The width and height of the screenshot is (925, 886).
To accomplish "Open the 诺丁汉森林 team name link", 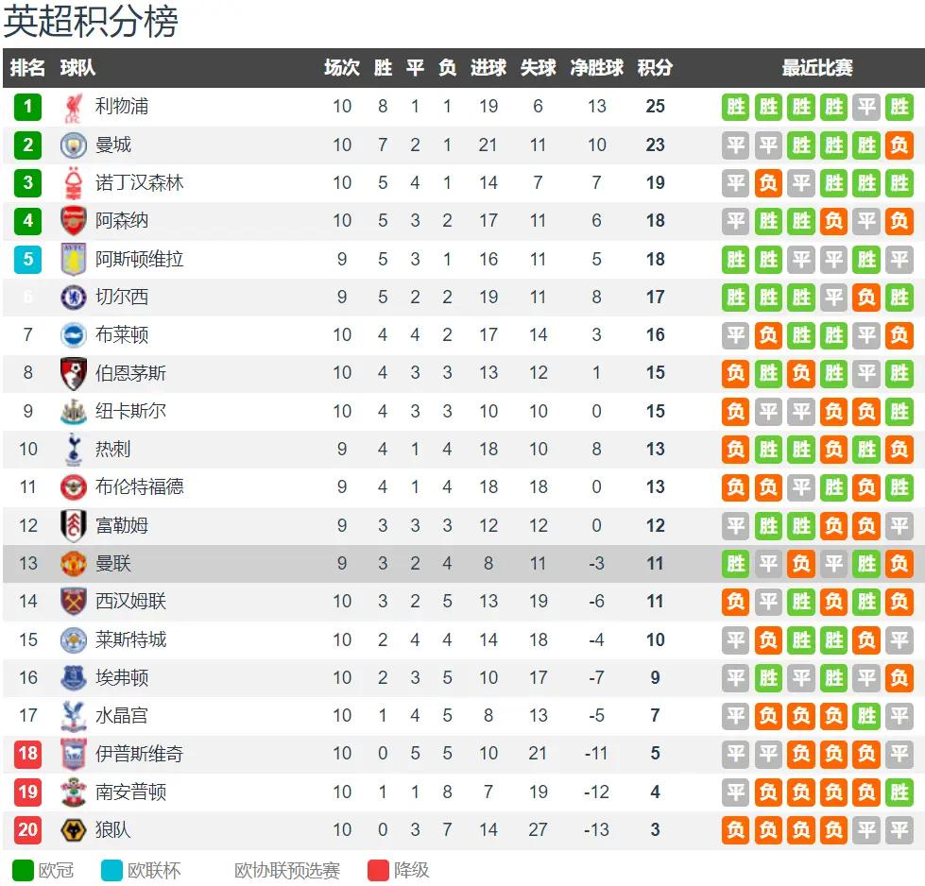I will tap(139, 183).
